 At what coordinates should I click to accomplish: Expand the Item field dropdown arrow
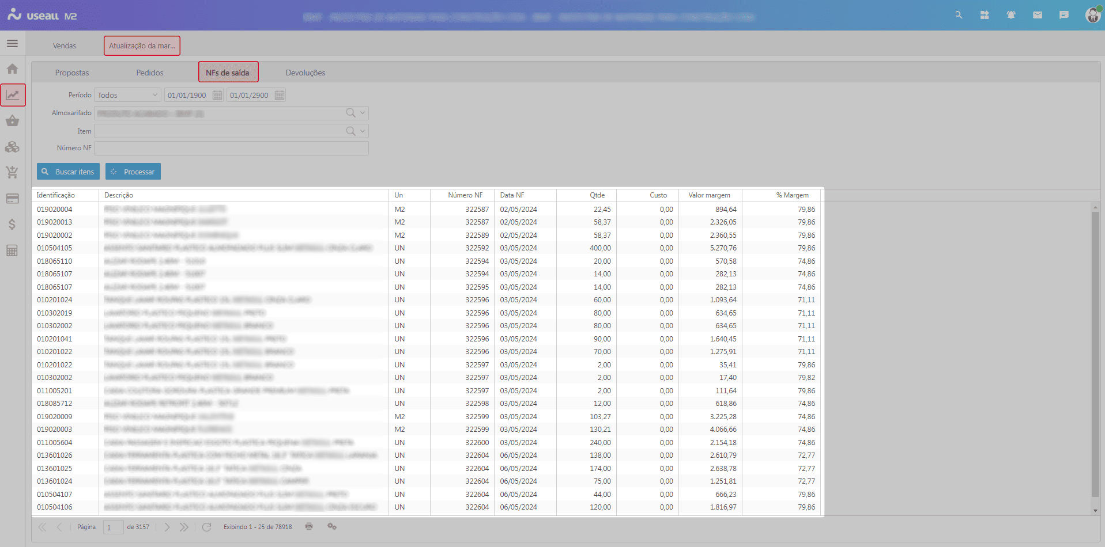pyautogui.click(x=363, y=131)
